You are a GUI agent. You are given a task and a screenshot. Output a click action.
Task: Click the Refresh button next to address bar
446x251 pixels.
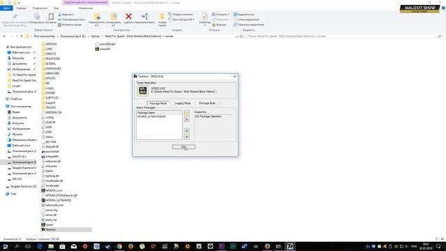pyautogui.click(x=241, y=36)
